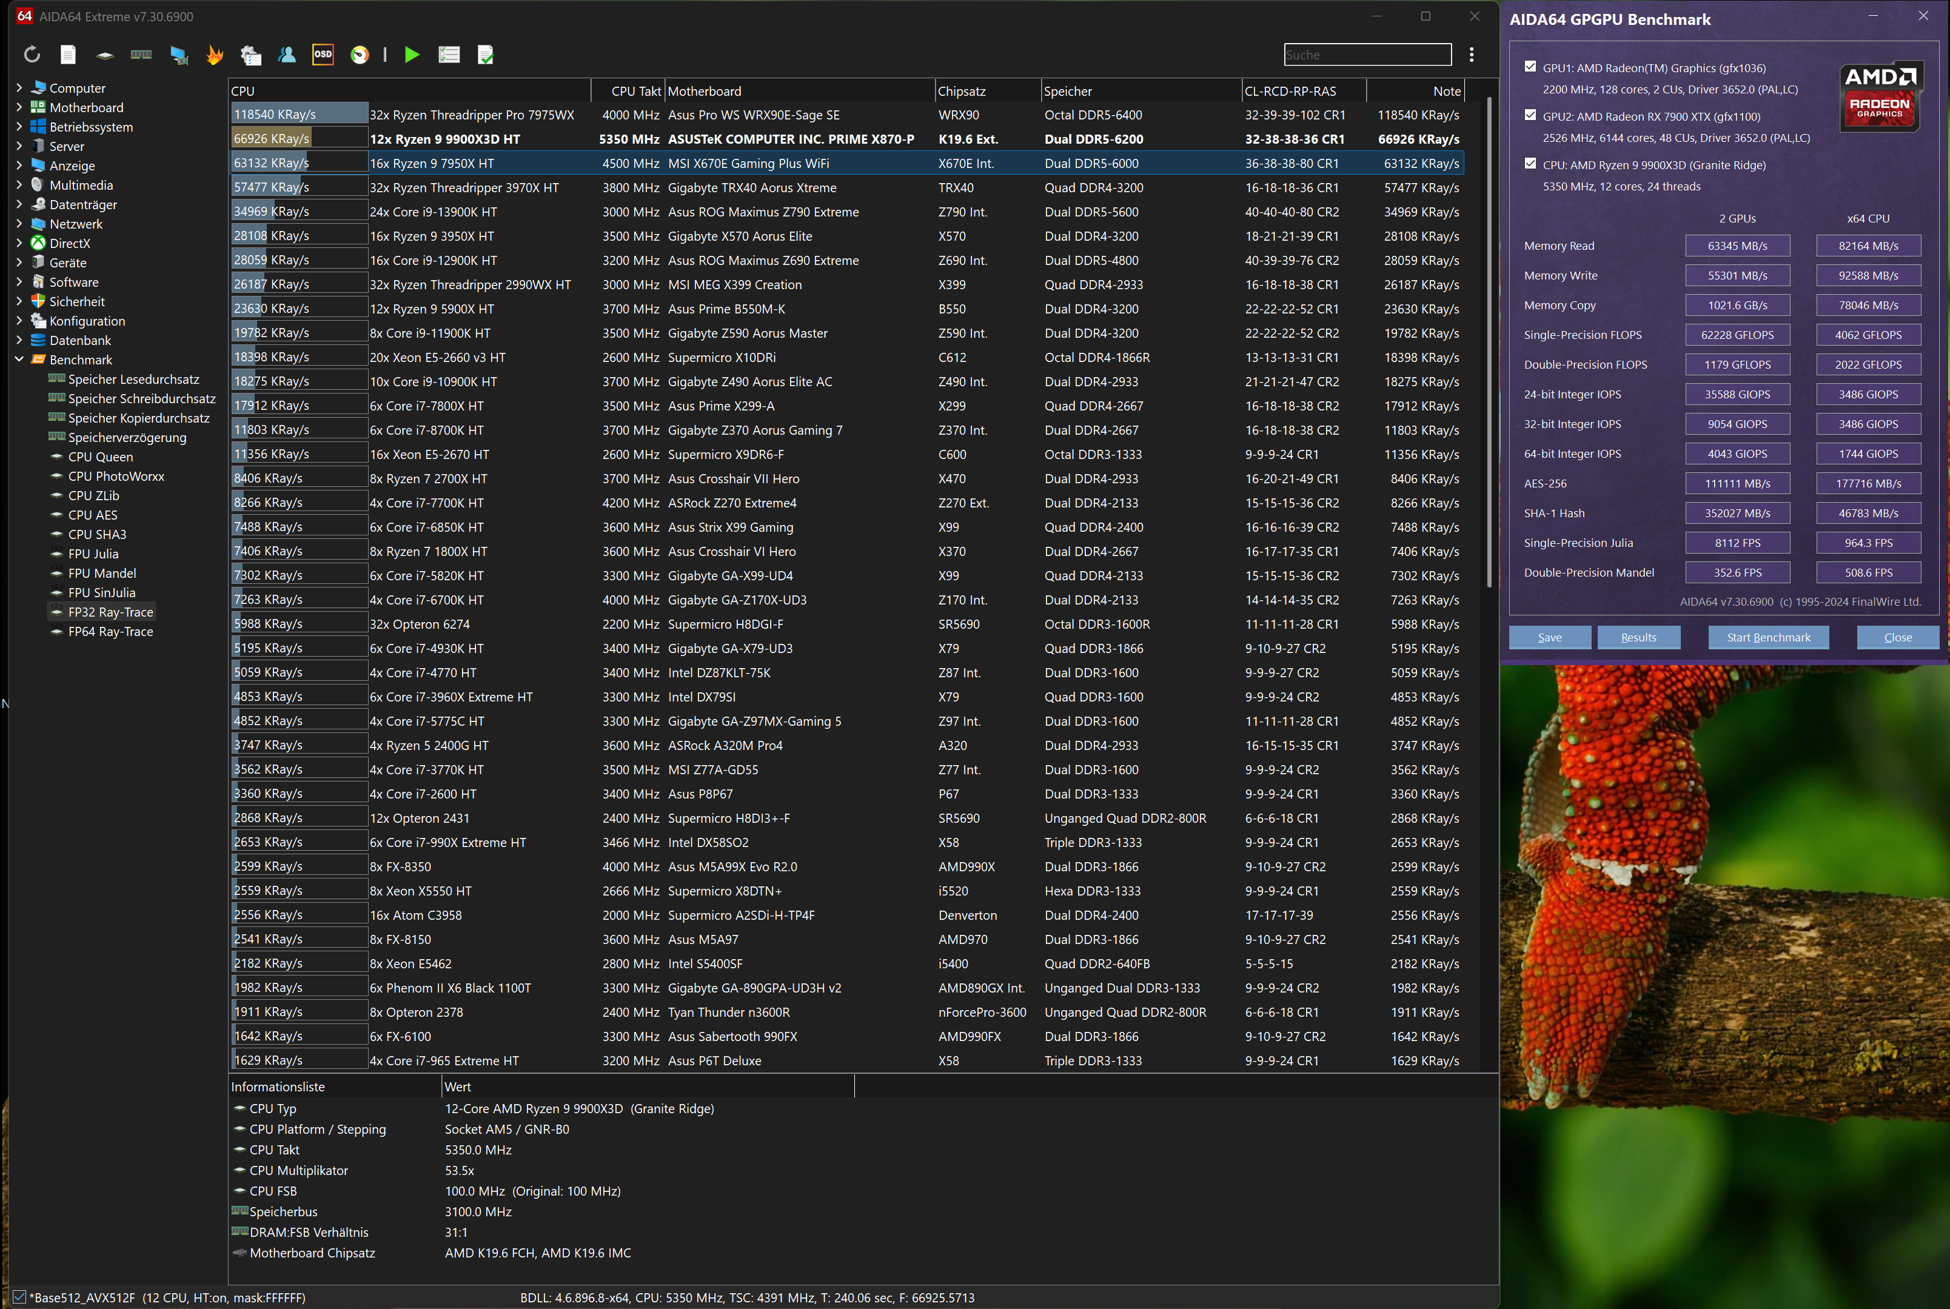The height and width of the screenshot is (1309, 1950).
Task: Click the document with green checkmark icon
Action: coord(486,55)
